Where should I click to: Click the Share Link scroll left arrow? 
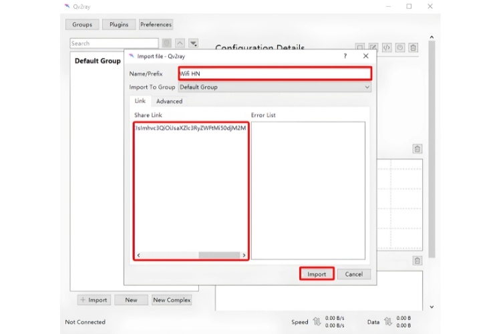(x=138, y=255)
